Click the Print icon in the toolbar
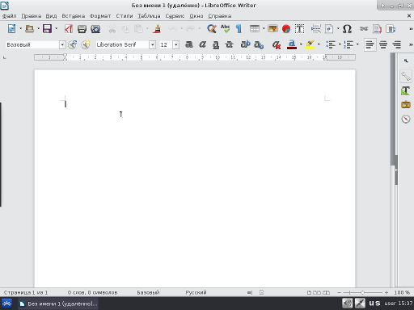 [x=82, y=28]
